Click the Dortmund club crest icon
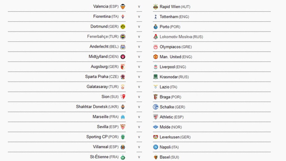Viewport: 286px width, 161px height. click(x=123, y=27)
